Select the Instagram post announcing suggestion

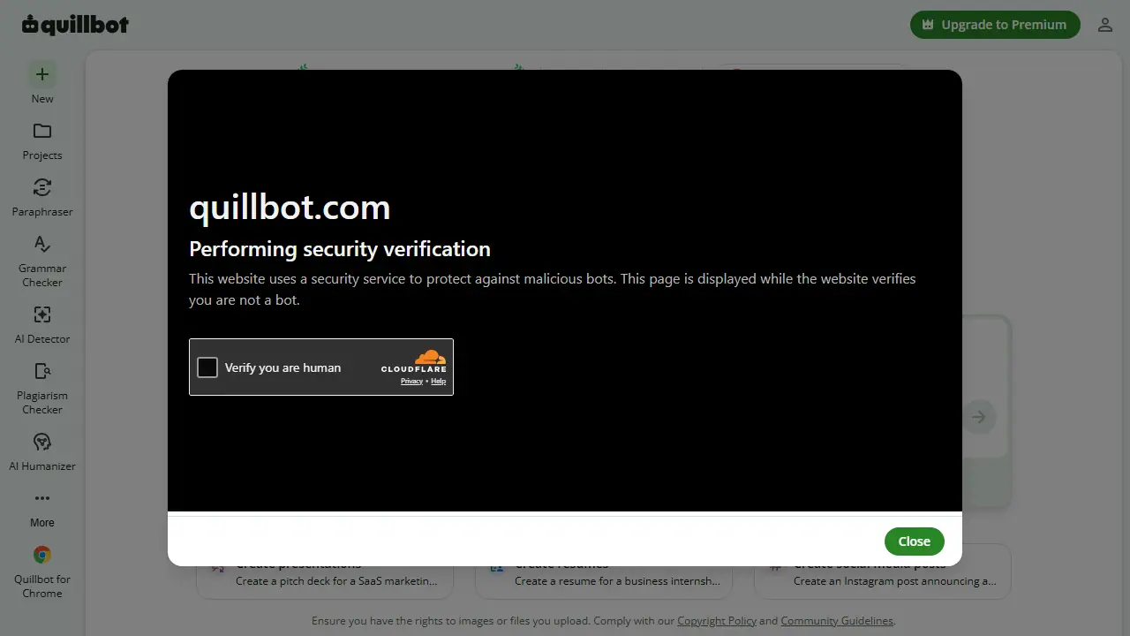883,572
